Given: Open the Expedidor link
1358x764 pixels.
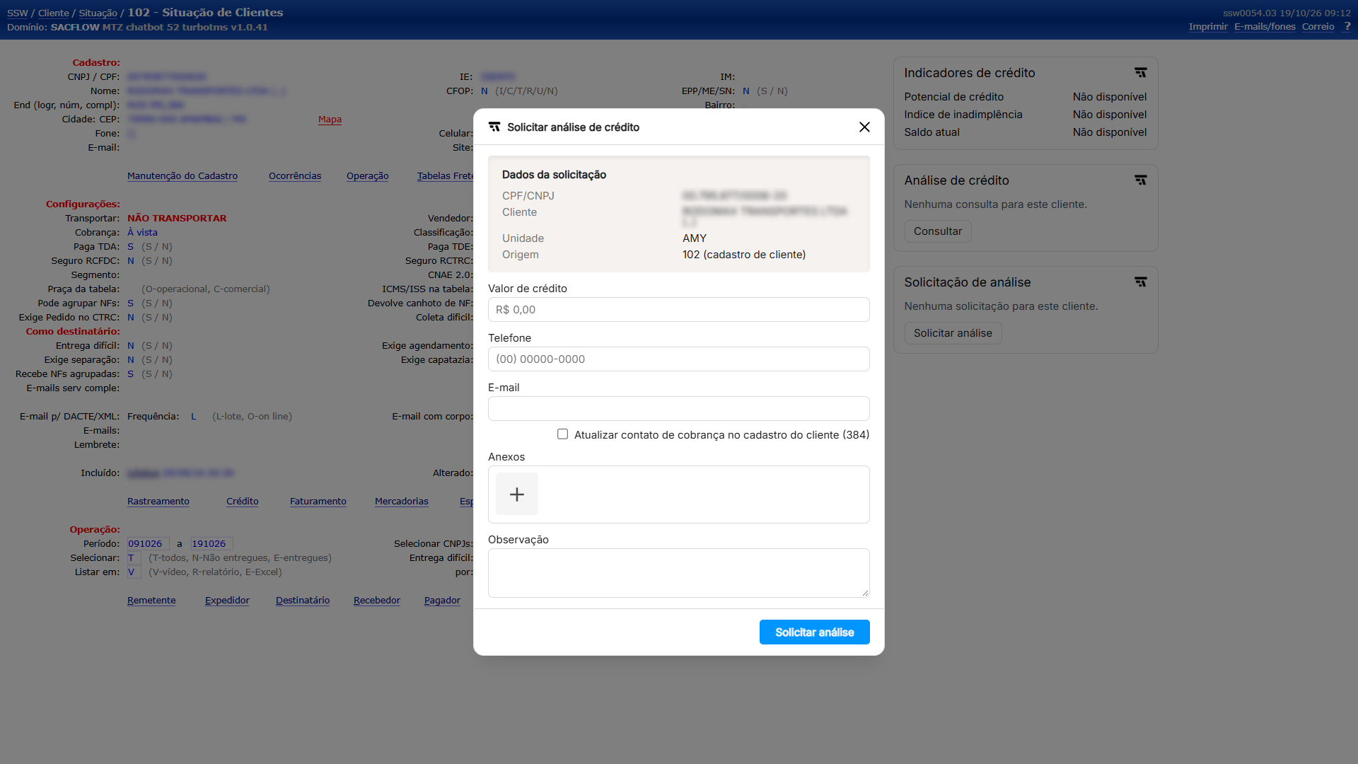Looking at the screenshot, I should 227,601.
